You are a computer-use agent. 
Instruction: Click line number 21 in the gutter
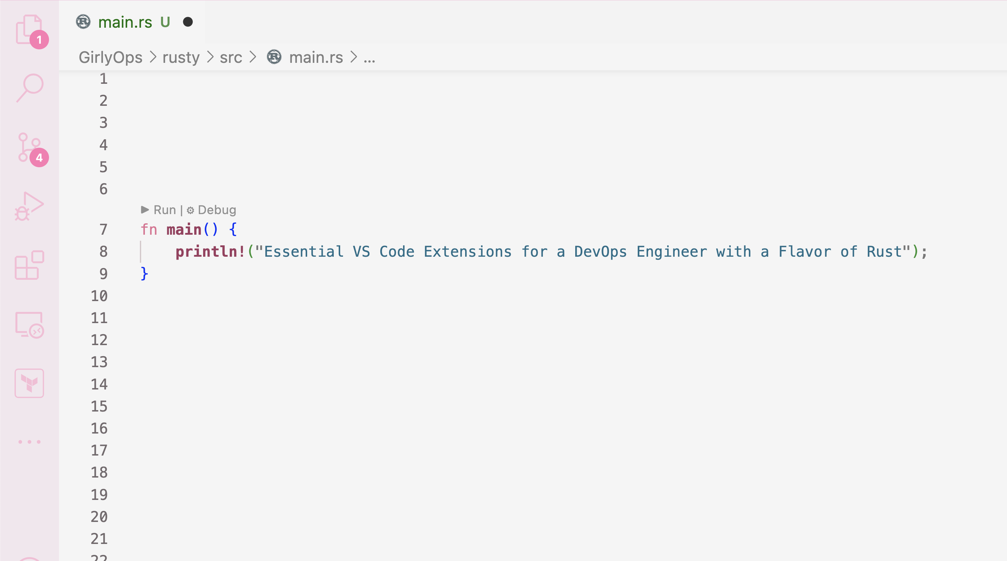[x=99, y=539]
